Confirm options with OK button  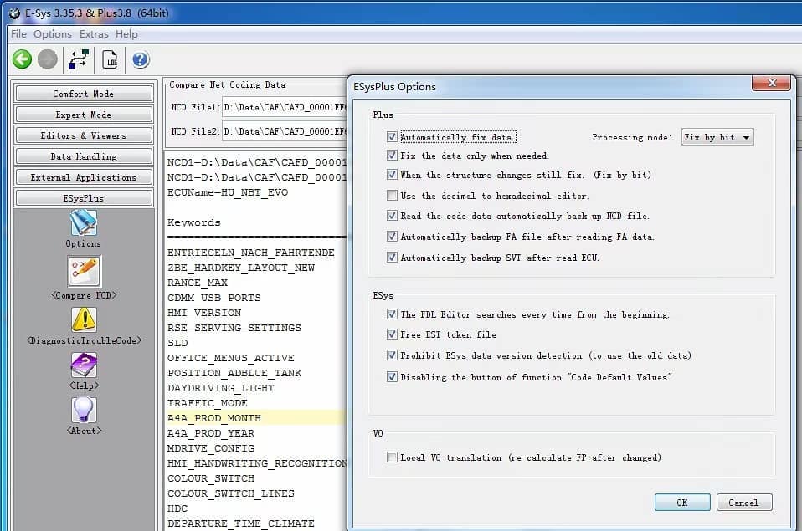[x=682, y=503]
